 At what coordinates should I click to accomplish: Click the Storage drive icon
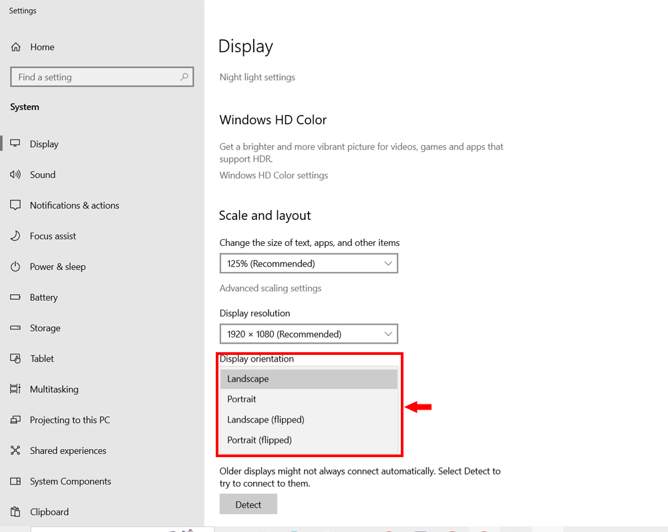15,328
